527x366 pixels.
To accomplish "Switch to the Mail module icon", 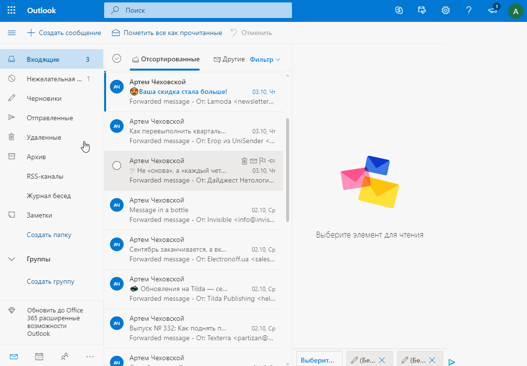I will tap(14, 357).
